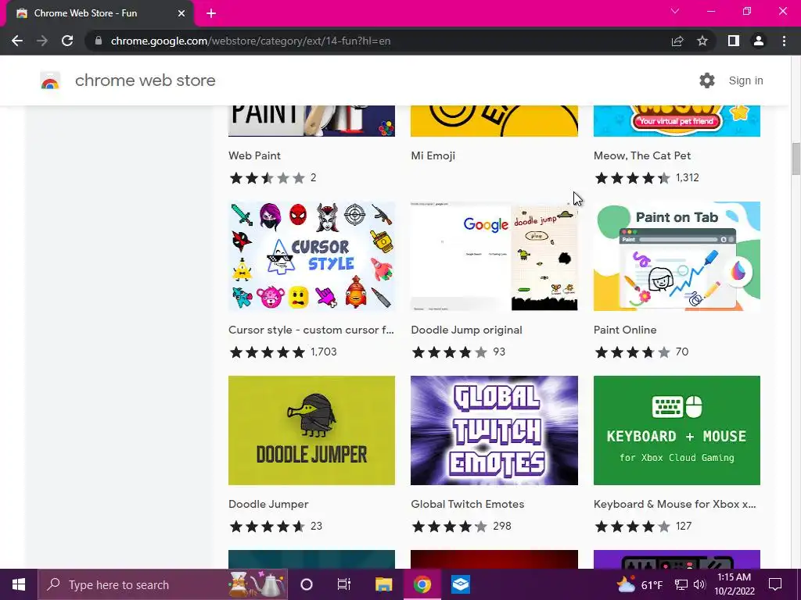Open the blue box app on taskbar
The width and height of the screenshot is (801, 600).
[x=460, y=584]
